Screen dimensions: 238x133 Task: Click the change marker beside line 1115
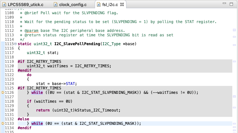point(3,44)
